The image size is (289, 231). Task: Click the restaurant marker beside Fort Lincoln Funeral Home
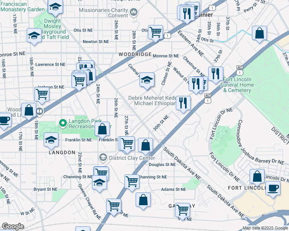coord(216,74)
